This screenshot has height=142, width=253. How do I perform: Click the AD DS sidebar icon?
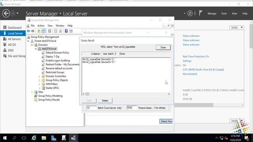click(5, 45)
